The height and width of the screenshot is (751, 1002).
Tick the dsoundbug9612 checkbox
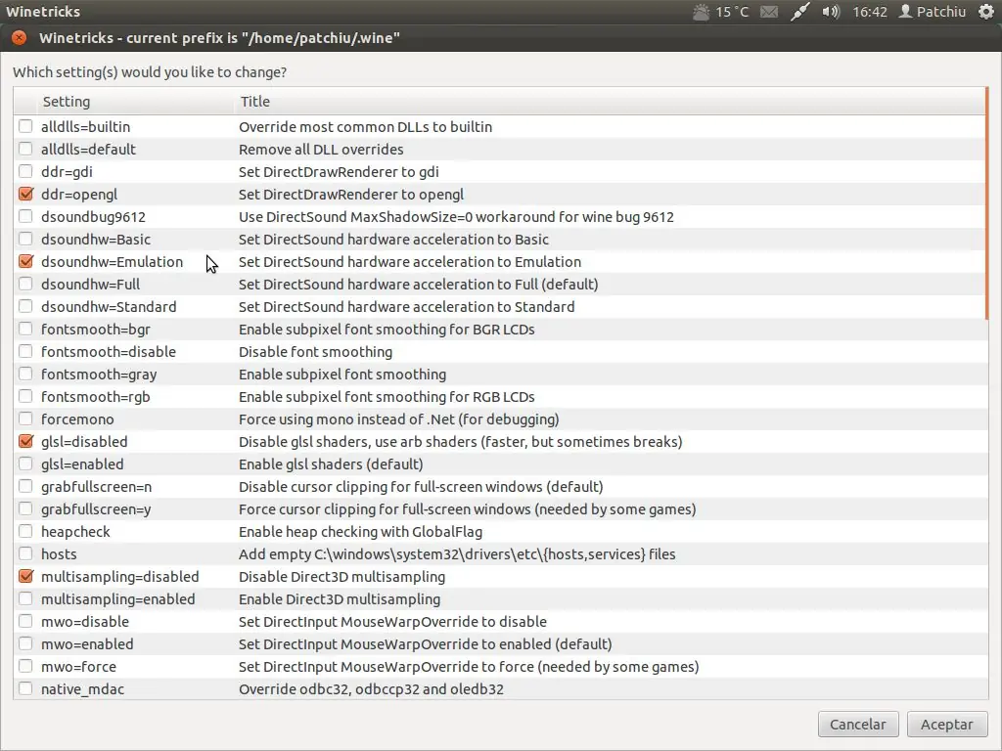click(x=25, y=216)
